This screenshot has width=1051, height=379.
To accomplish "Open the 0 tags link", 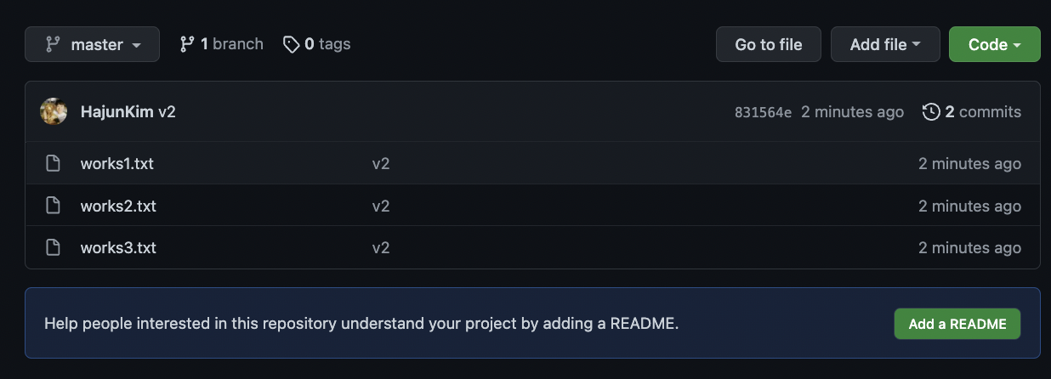I will 316,44.
